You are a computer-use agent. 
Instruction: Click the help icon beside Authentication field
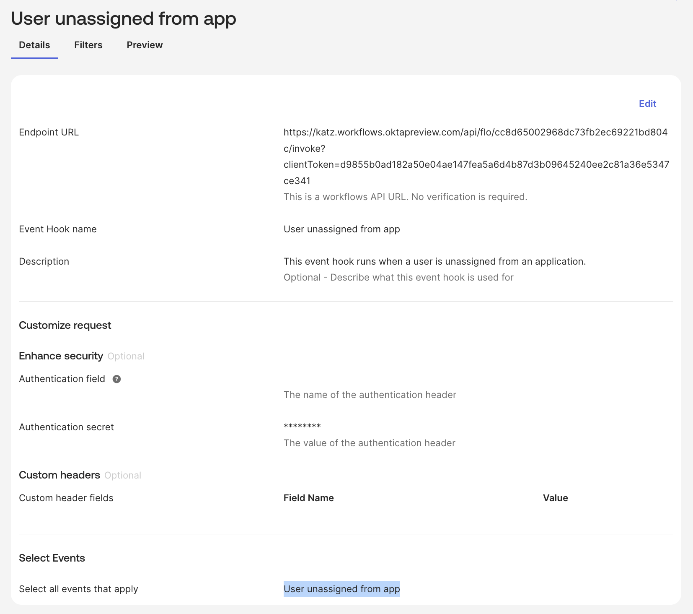[116, 379]
